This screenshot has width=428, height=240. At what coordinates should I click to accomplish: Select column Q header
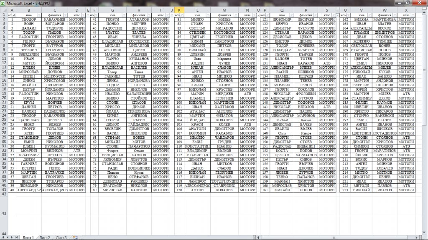(282, 10)
